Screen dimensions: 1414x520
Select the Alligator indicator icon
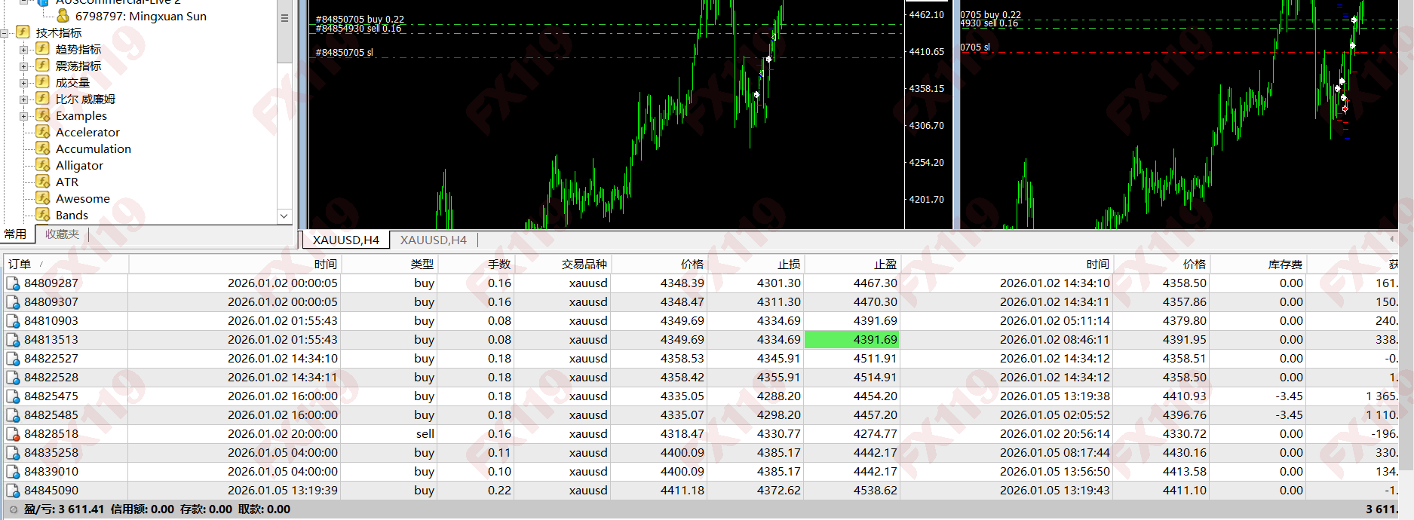click(x=43, y=165)
